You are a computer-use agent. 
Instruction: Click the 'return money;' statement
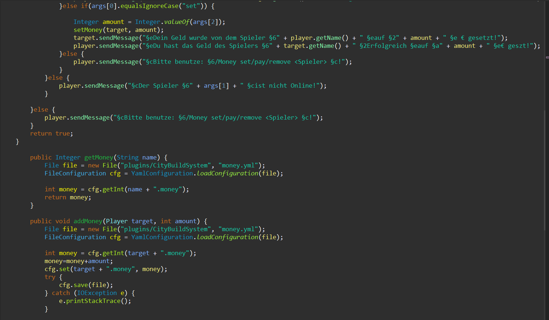(68, 197)
